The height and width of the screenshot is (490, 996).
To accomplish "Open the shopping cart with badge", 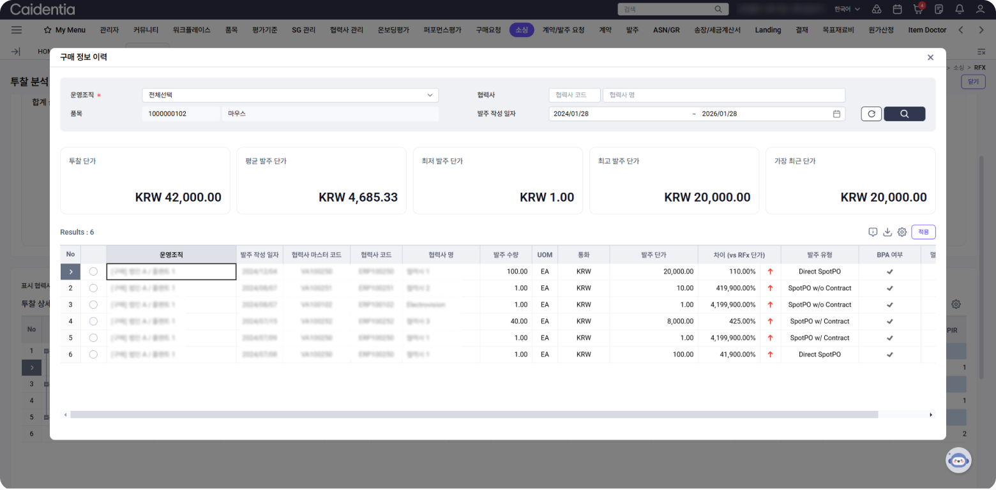I will pos(917,10).
